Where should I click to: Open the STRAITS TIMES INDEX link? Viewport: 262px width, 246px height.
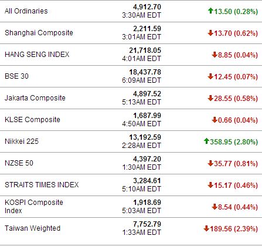tap(42, 185)
